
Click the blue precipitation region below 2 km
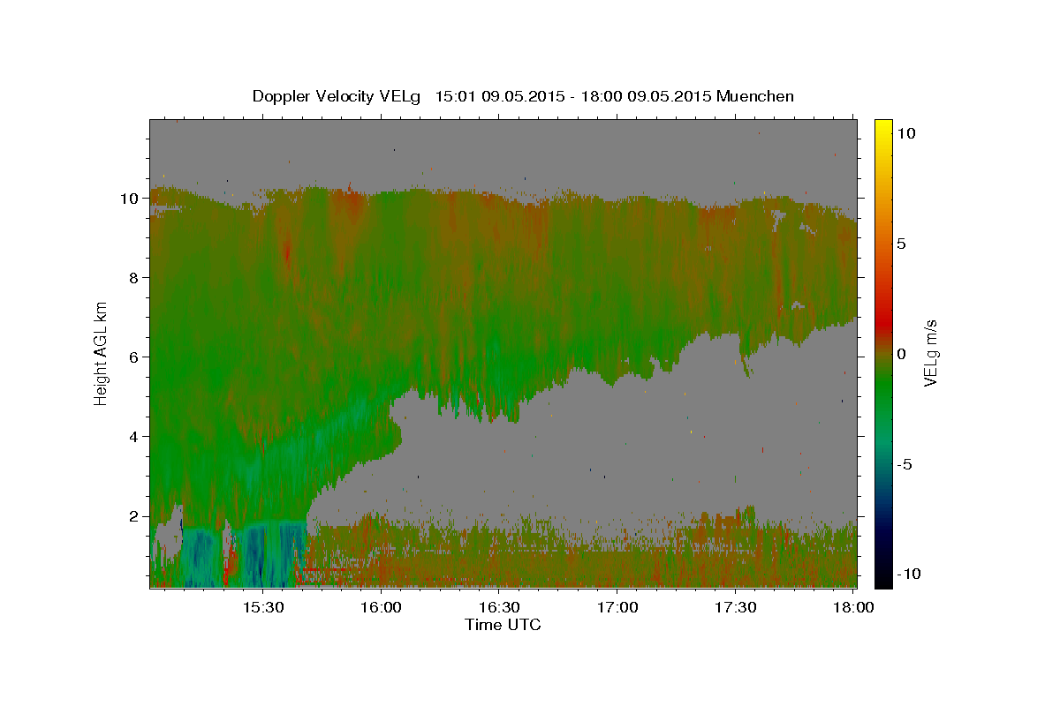pyautogui.click(x=263, y=554)
